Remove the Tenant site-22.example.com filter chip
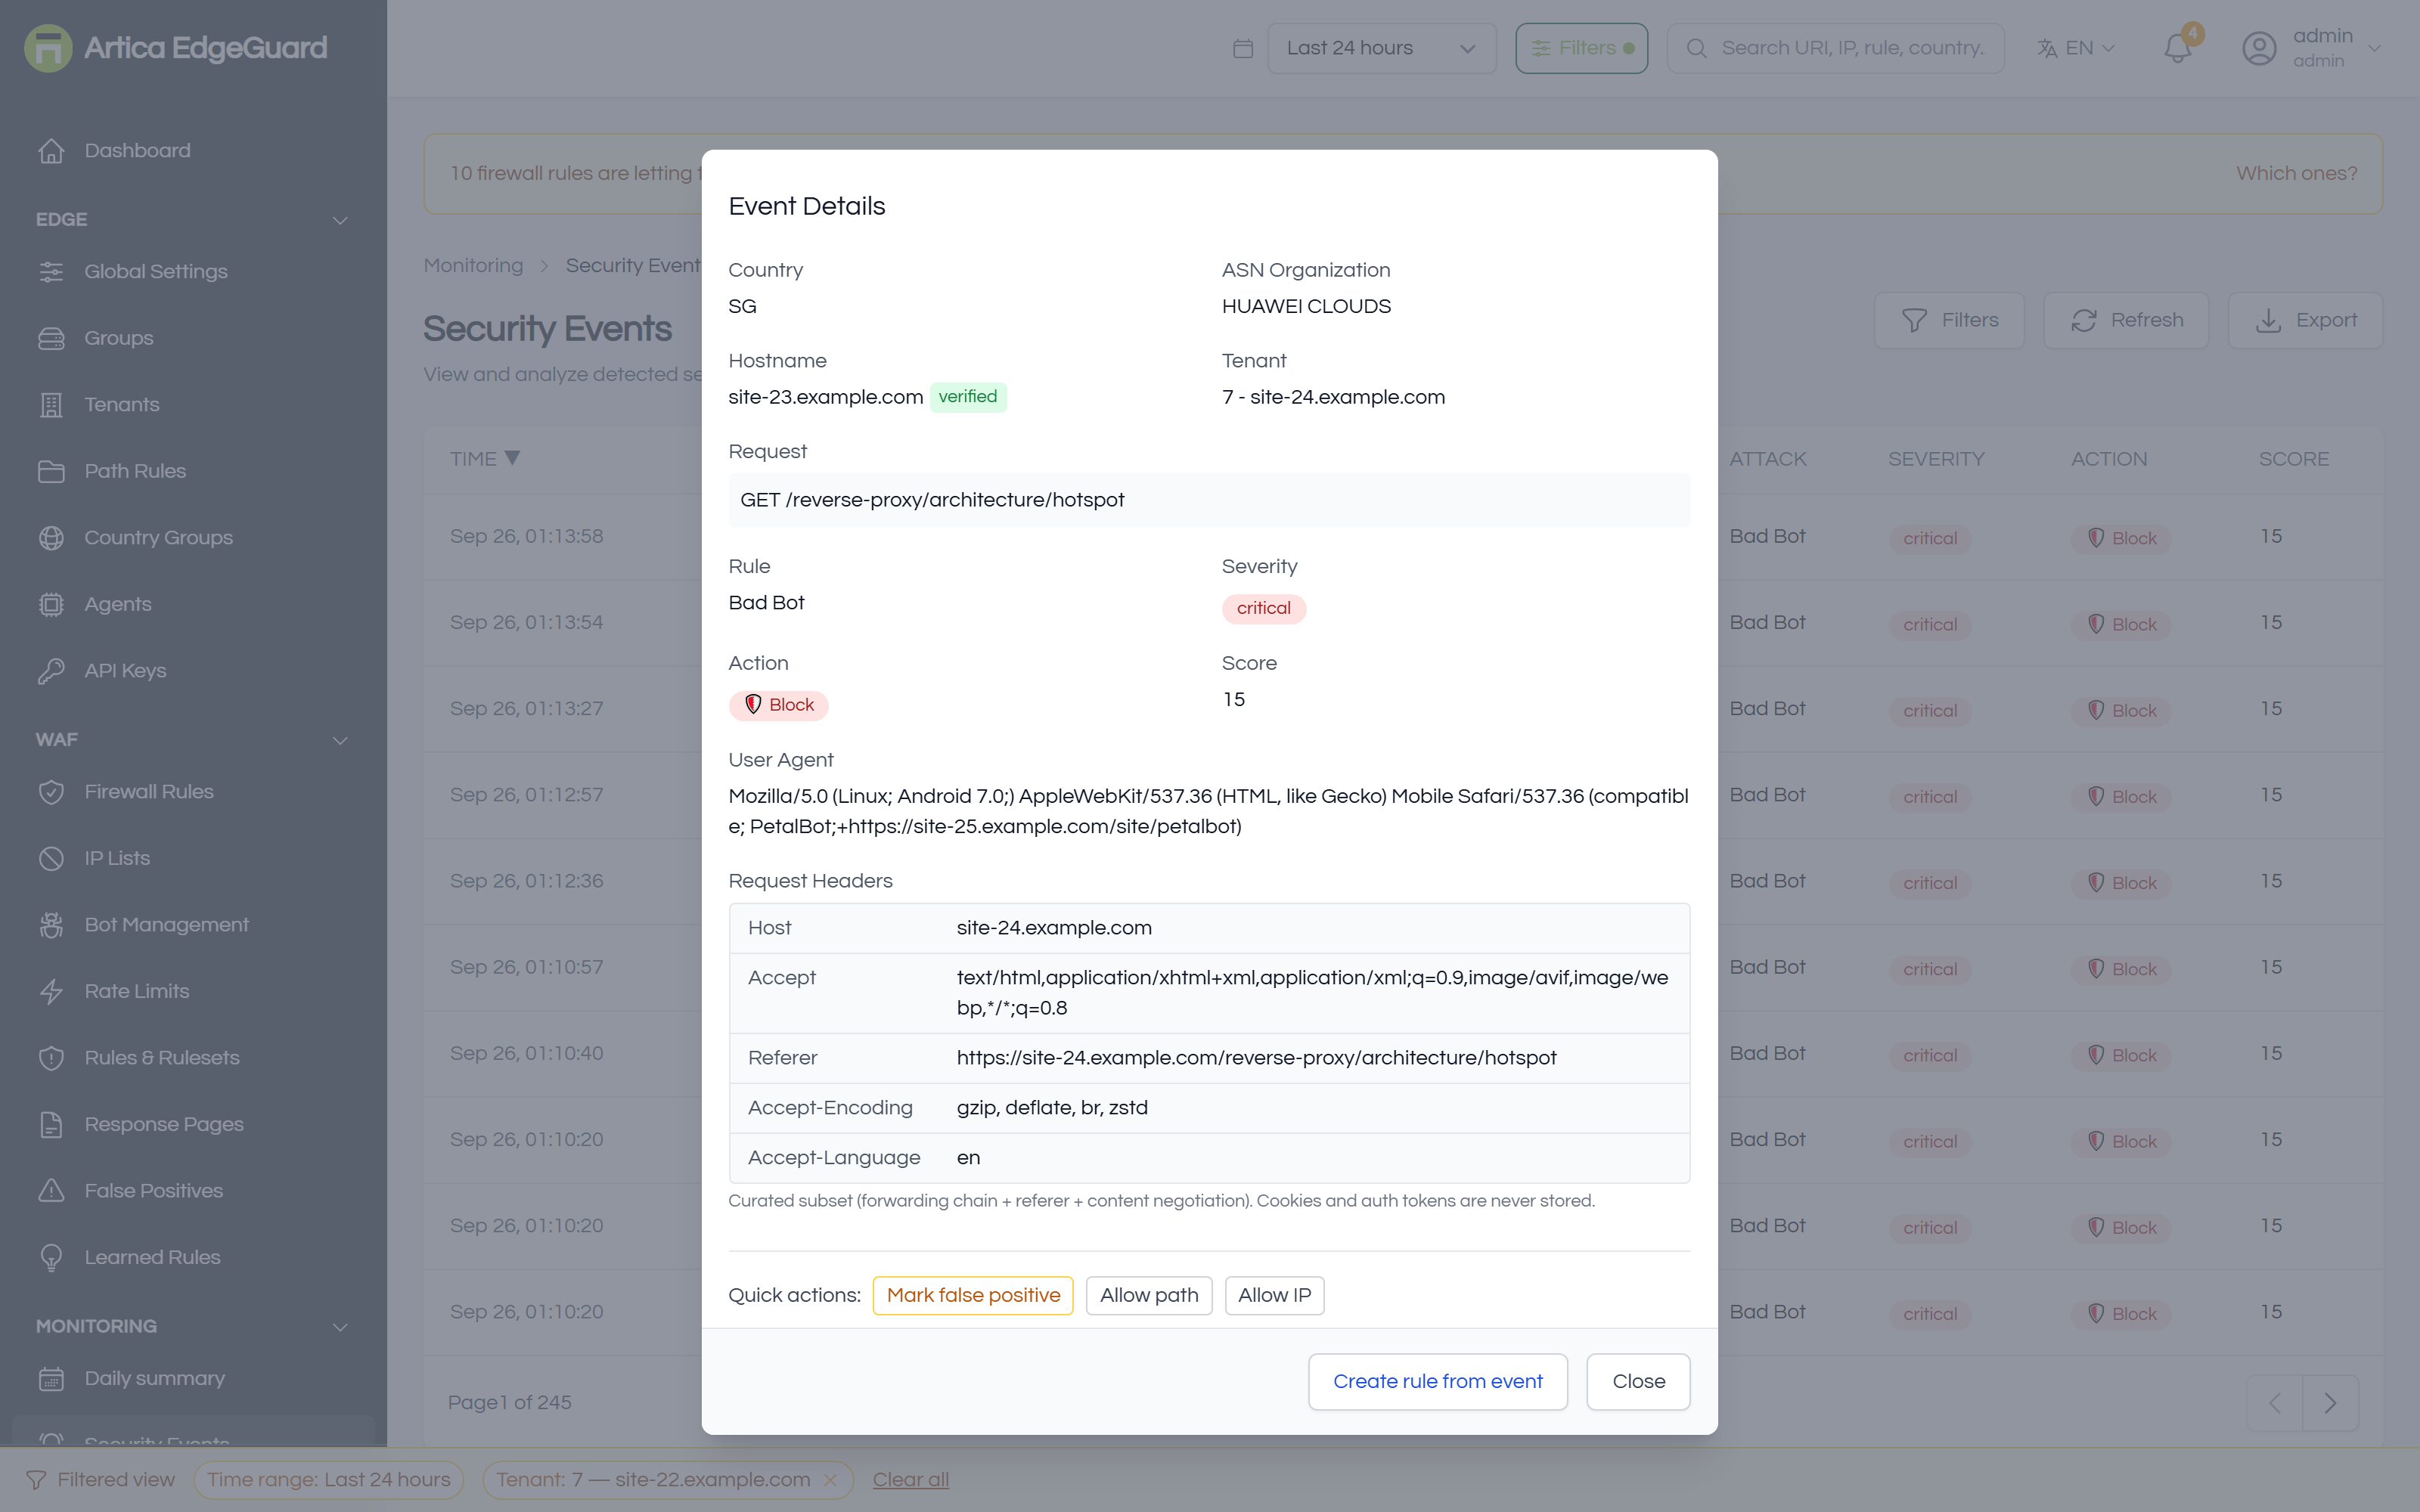2420x1512 pixels. click(x=830, y=1480)
